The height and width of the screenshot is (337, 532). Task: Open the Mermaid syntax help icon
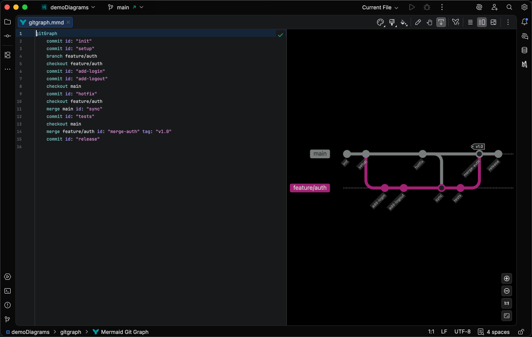[x=456, y=22]
